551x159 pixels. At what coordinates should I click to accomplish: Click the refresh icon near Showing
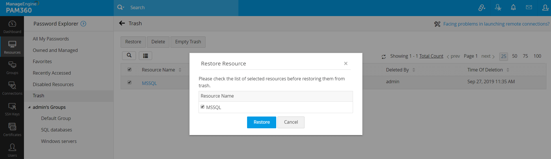[384, 57]
